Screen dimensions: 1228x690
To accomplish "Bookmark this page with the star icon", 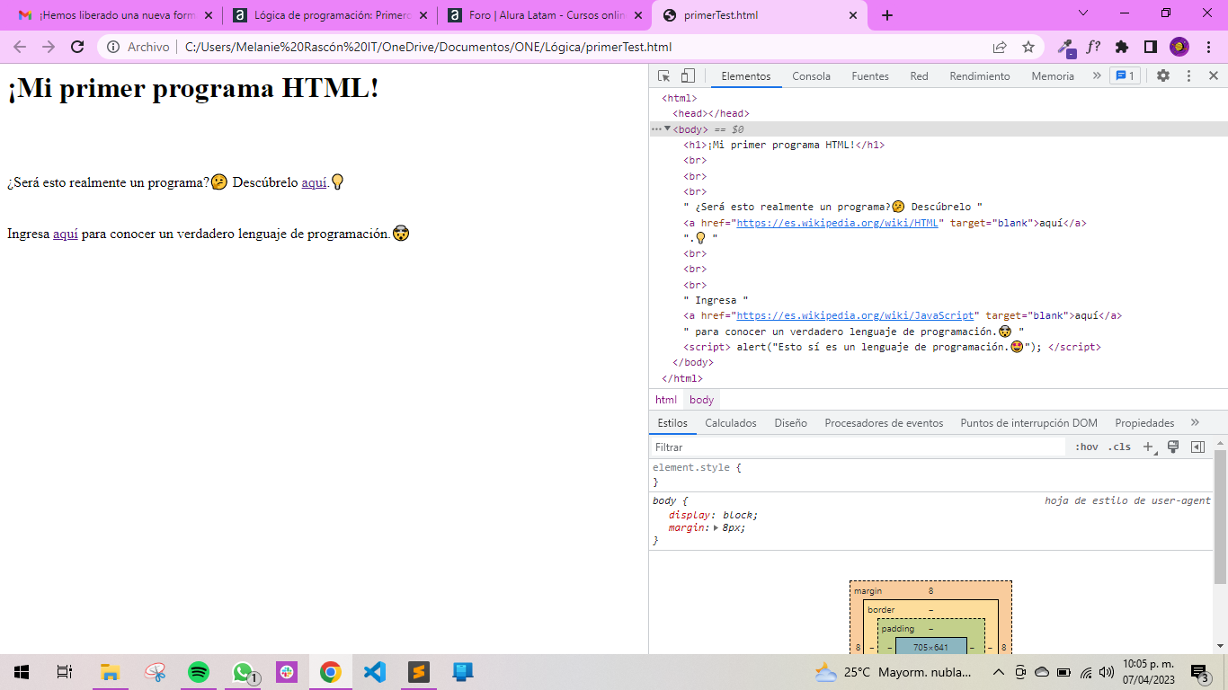I will pos(1028,48).
